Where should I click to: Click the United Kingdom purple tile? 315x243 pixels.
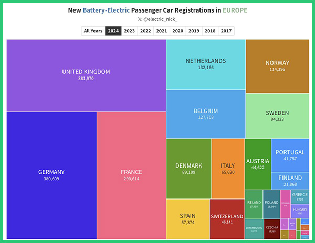(86, 75)
